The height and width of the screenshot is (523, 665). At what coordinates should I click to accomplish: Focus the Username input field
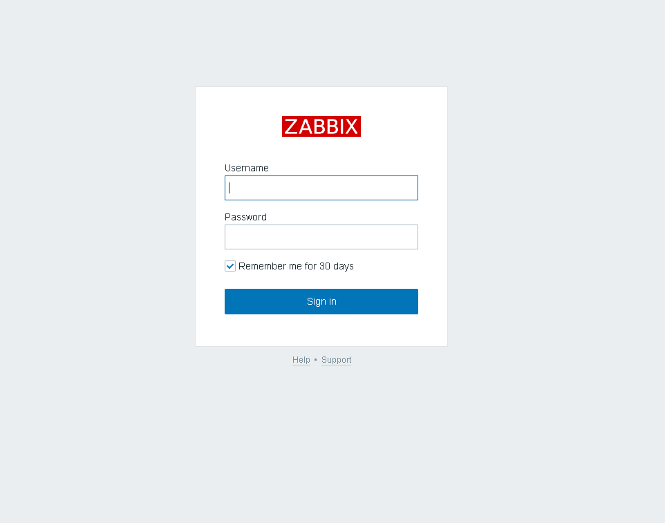click(321, 188)
